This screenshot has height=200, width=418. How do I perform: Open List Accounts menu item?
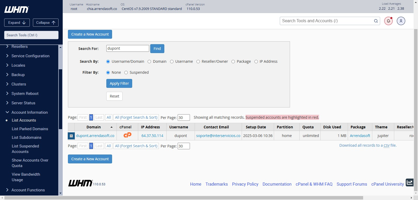coord(24,120)
